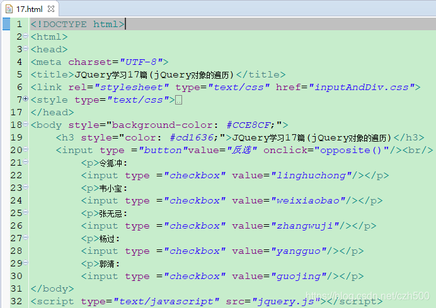
Task: Click the "opposite()" onclick handler text
Action: point(350,150)
